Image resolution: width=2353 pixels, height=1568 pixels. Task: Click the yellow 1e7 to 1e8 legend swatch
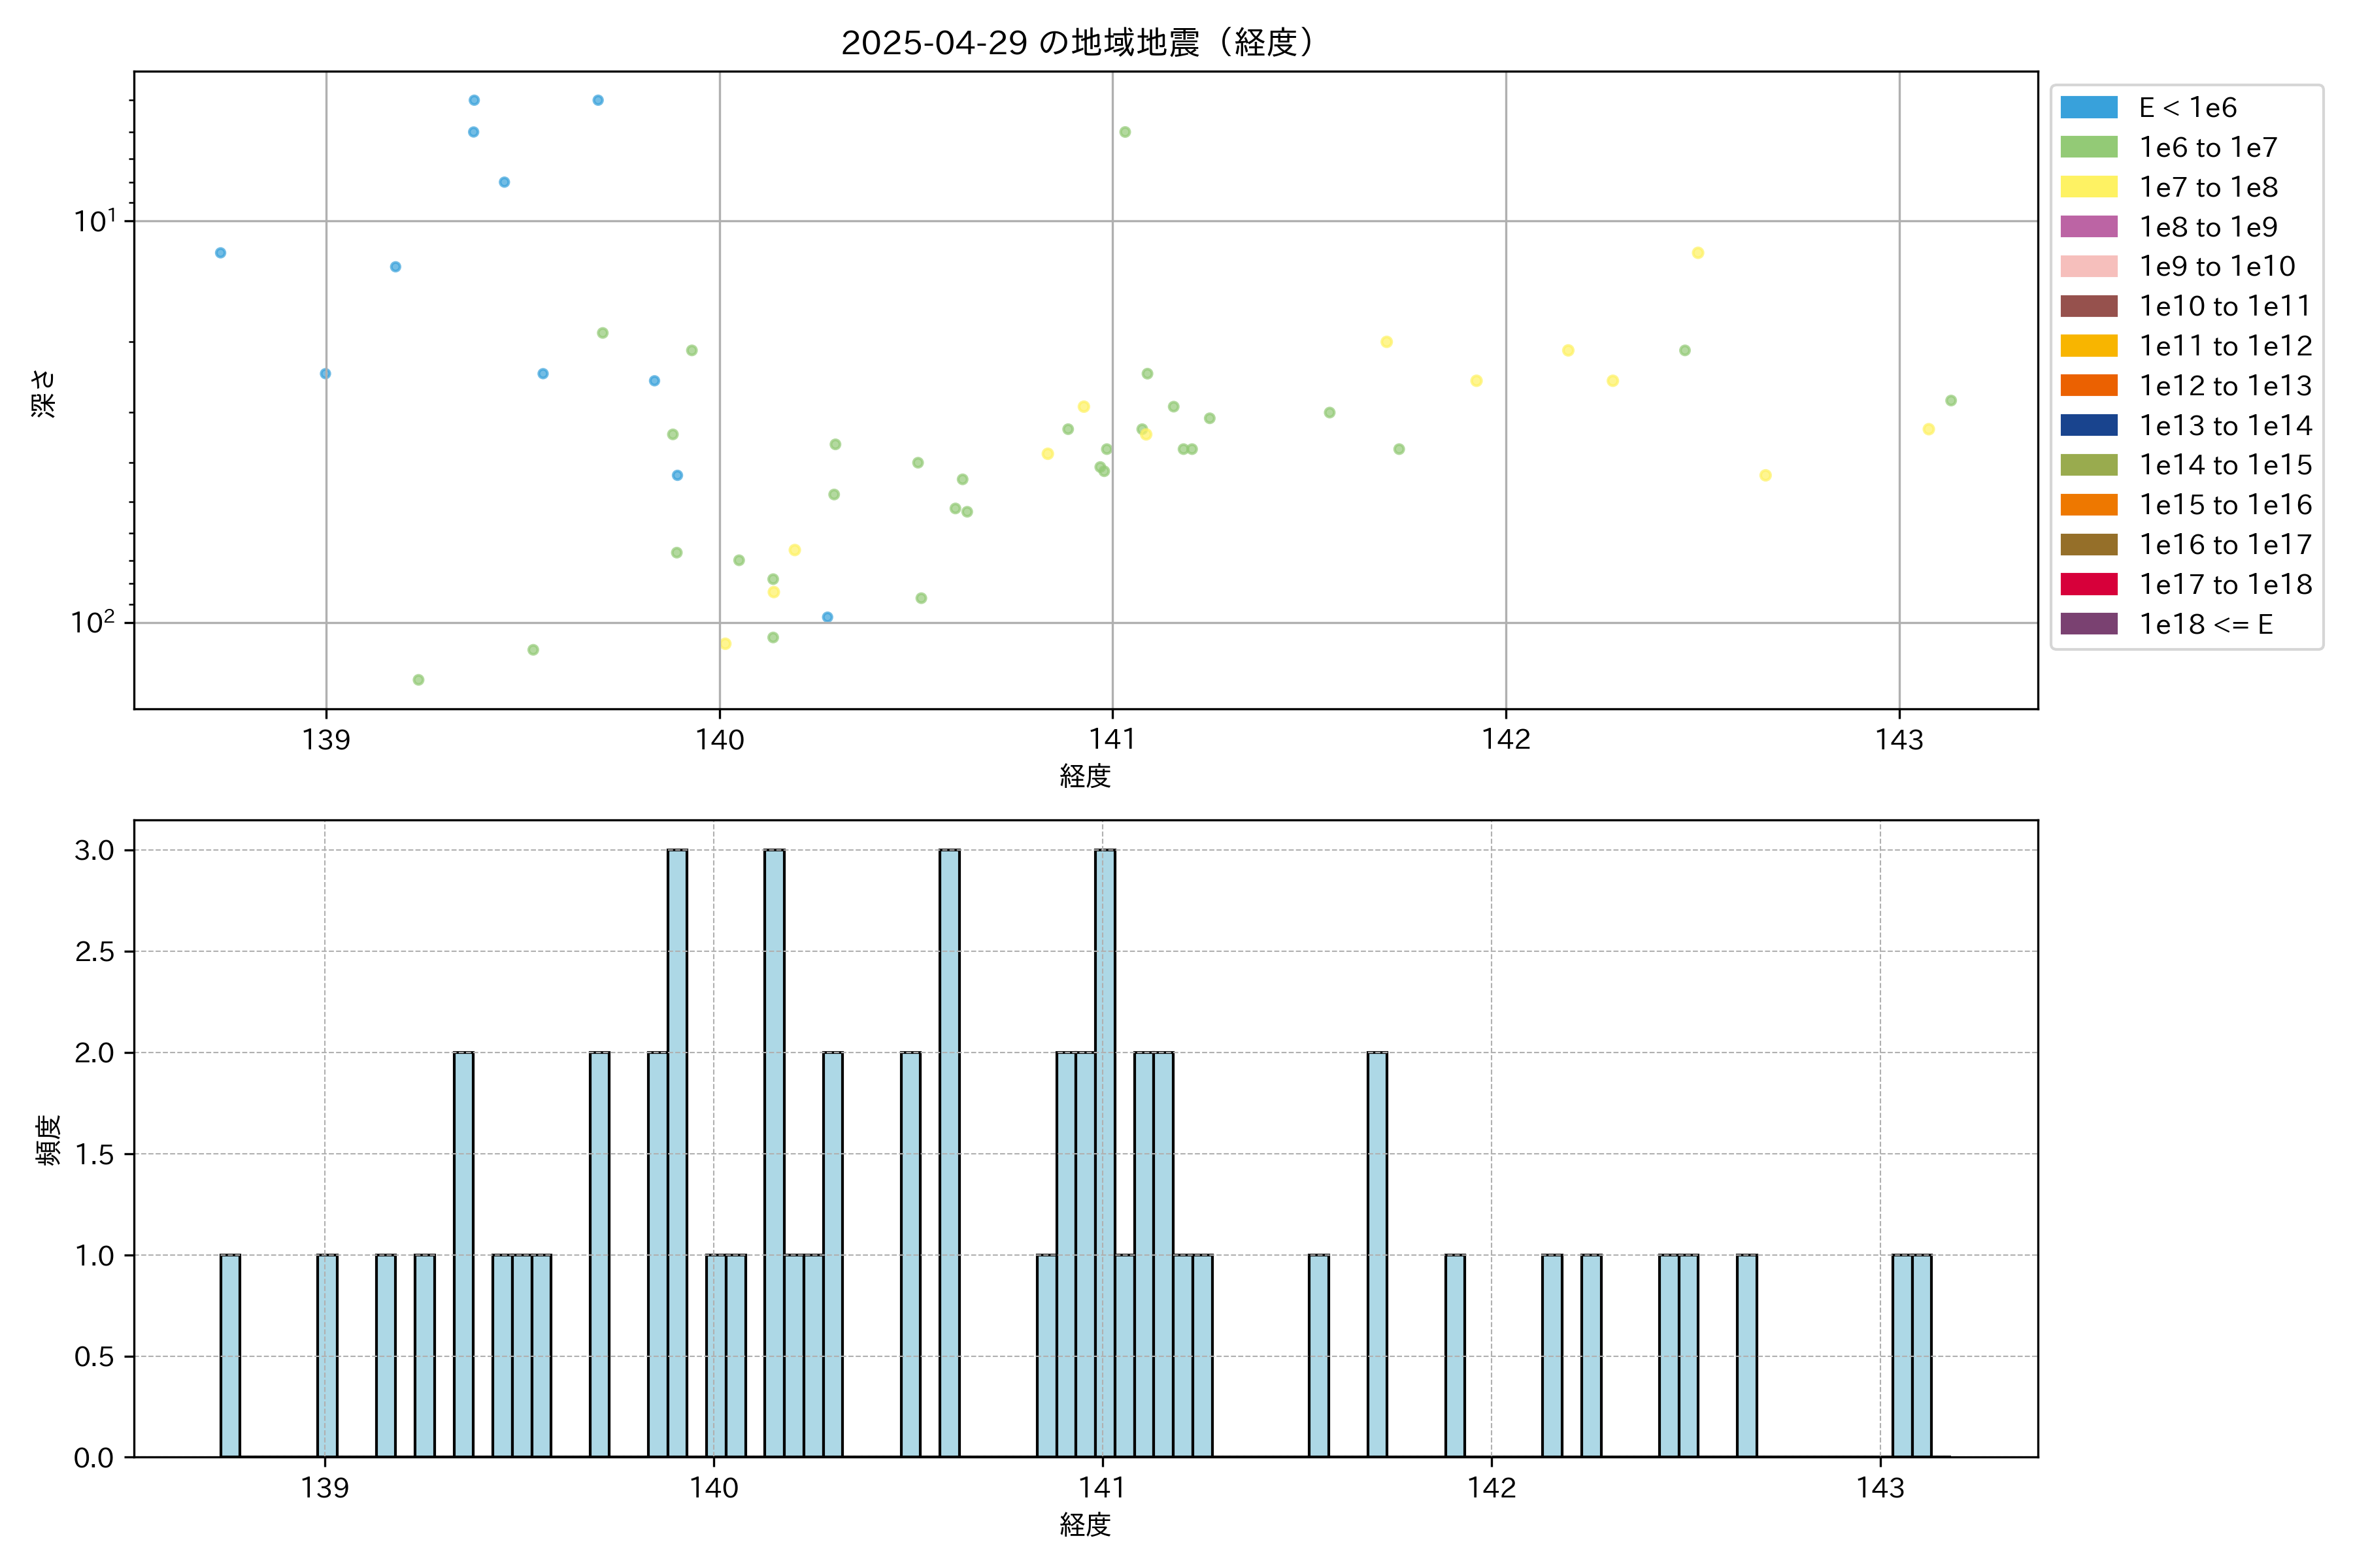2088,187
